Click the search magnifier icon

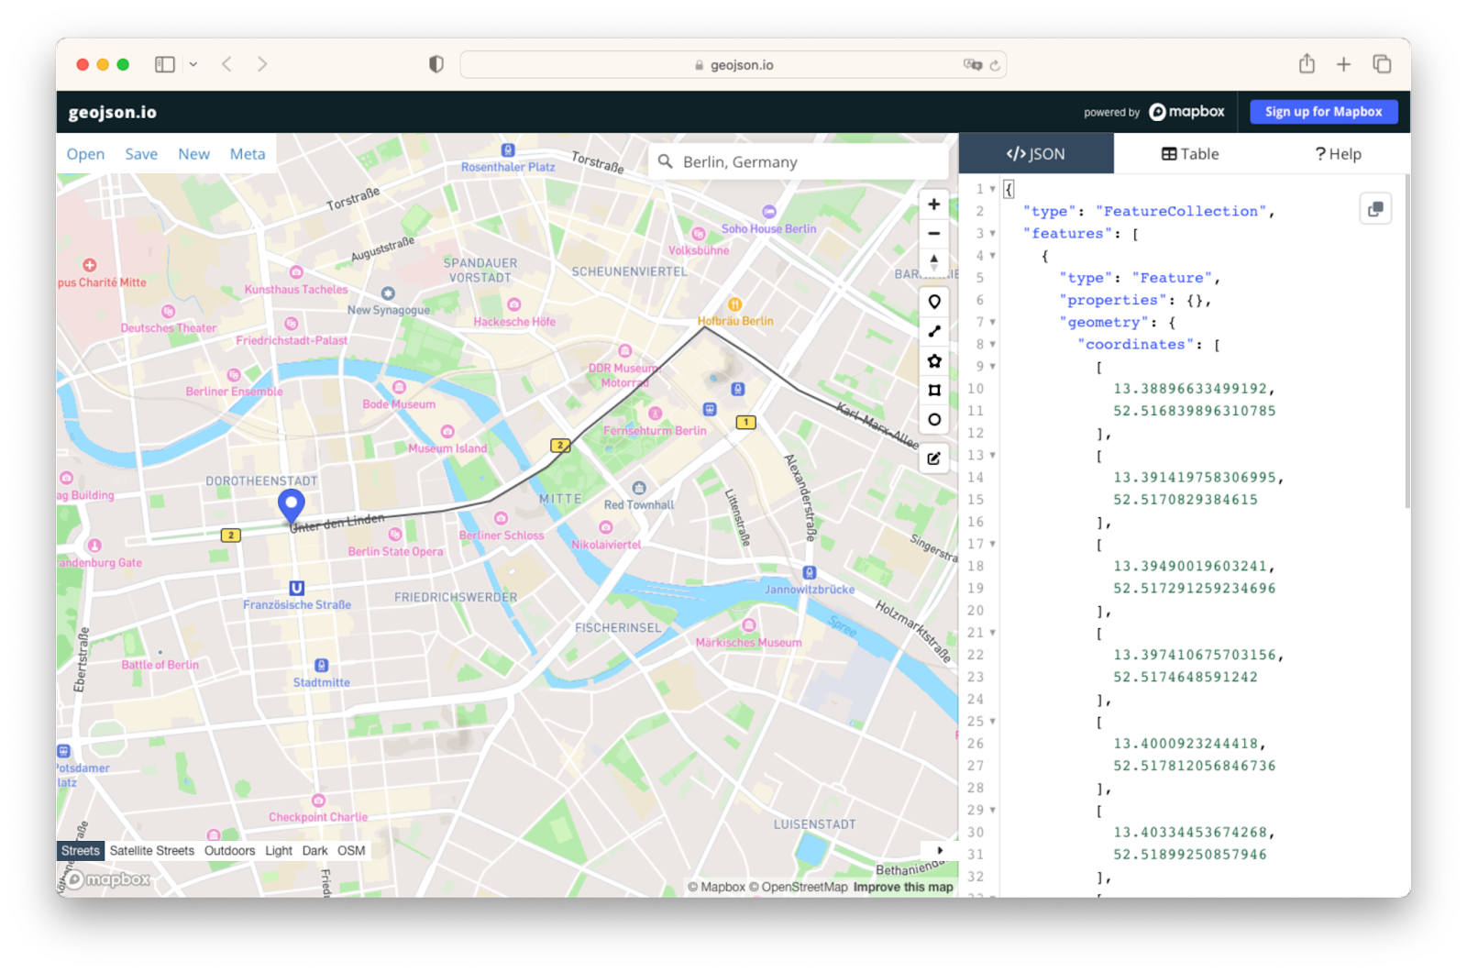666,161
